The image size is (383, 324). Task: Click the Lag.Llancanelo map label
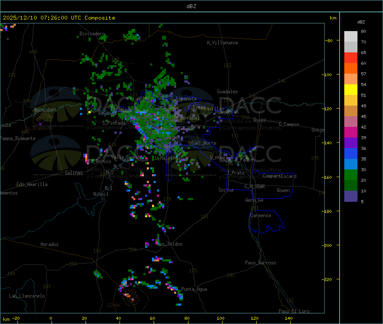[x=27, y=296]
